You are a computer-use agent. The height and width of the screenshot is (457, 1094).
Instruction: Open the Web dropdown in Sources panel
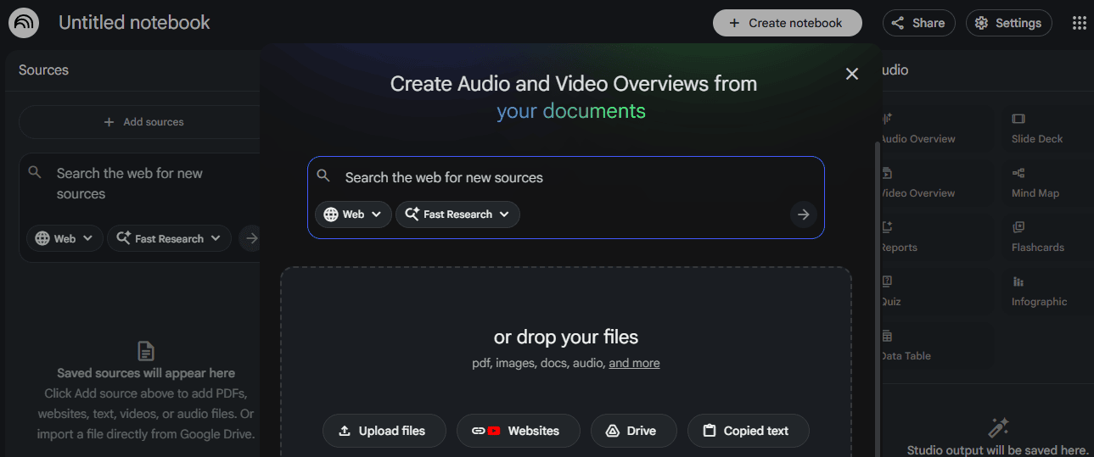tap(65, 239)
